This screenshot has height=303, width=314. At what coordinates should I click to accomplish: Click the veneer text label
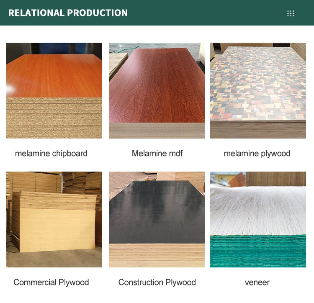pos(257,282)
